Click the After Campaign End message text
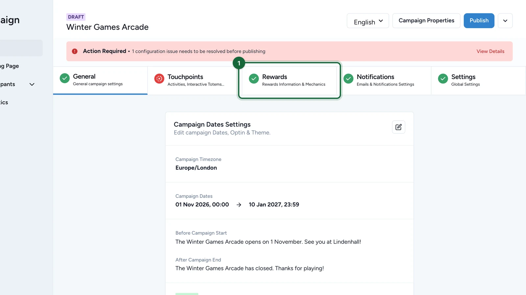 coord(250,268)
